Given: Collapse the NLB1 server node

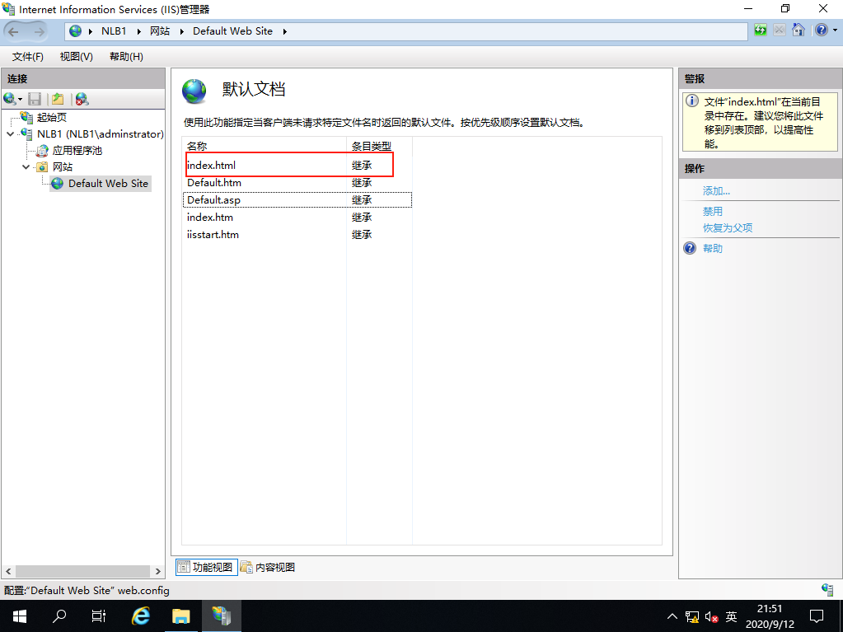Looking at the screenshot, I should click(x=10, y=133).
